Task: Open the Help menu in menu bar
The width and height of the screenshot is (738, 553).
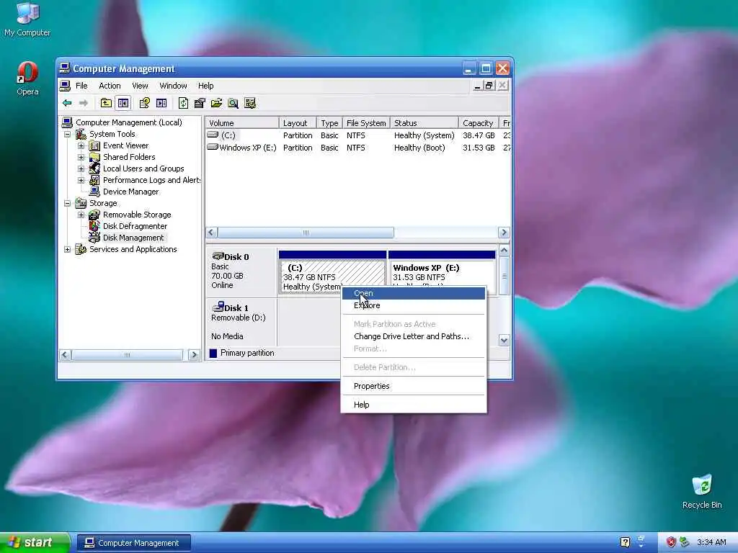Action: pos(205,86)
